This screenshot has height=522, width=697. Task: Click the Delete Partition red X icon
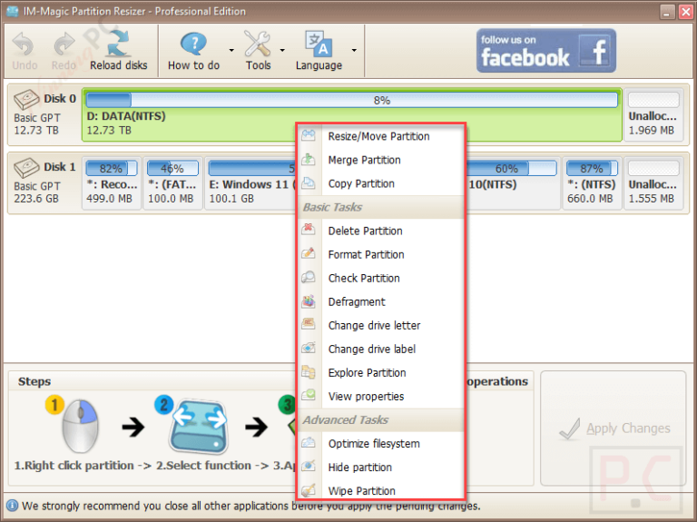click(x=309, y=230)
